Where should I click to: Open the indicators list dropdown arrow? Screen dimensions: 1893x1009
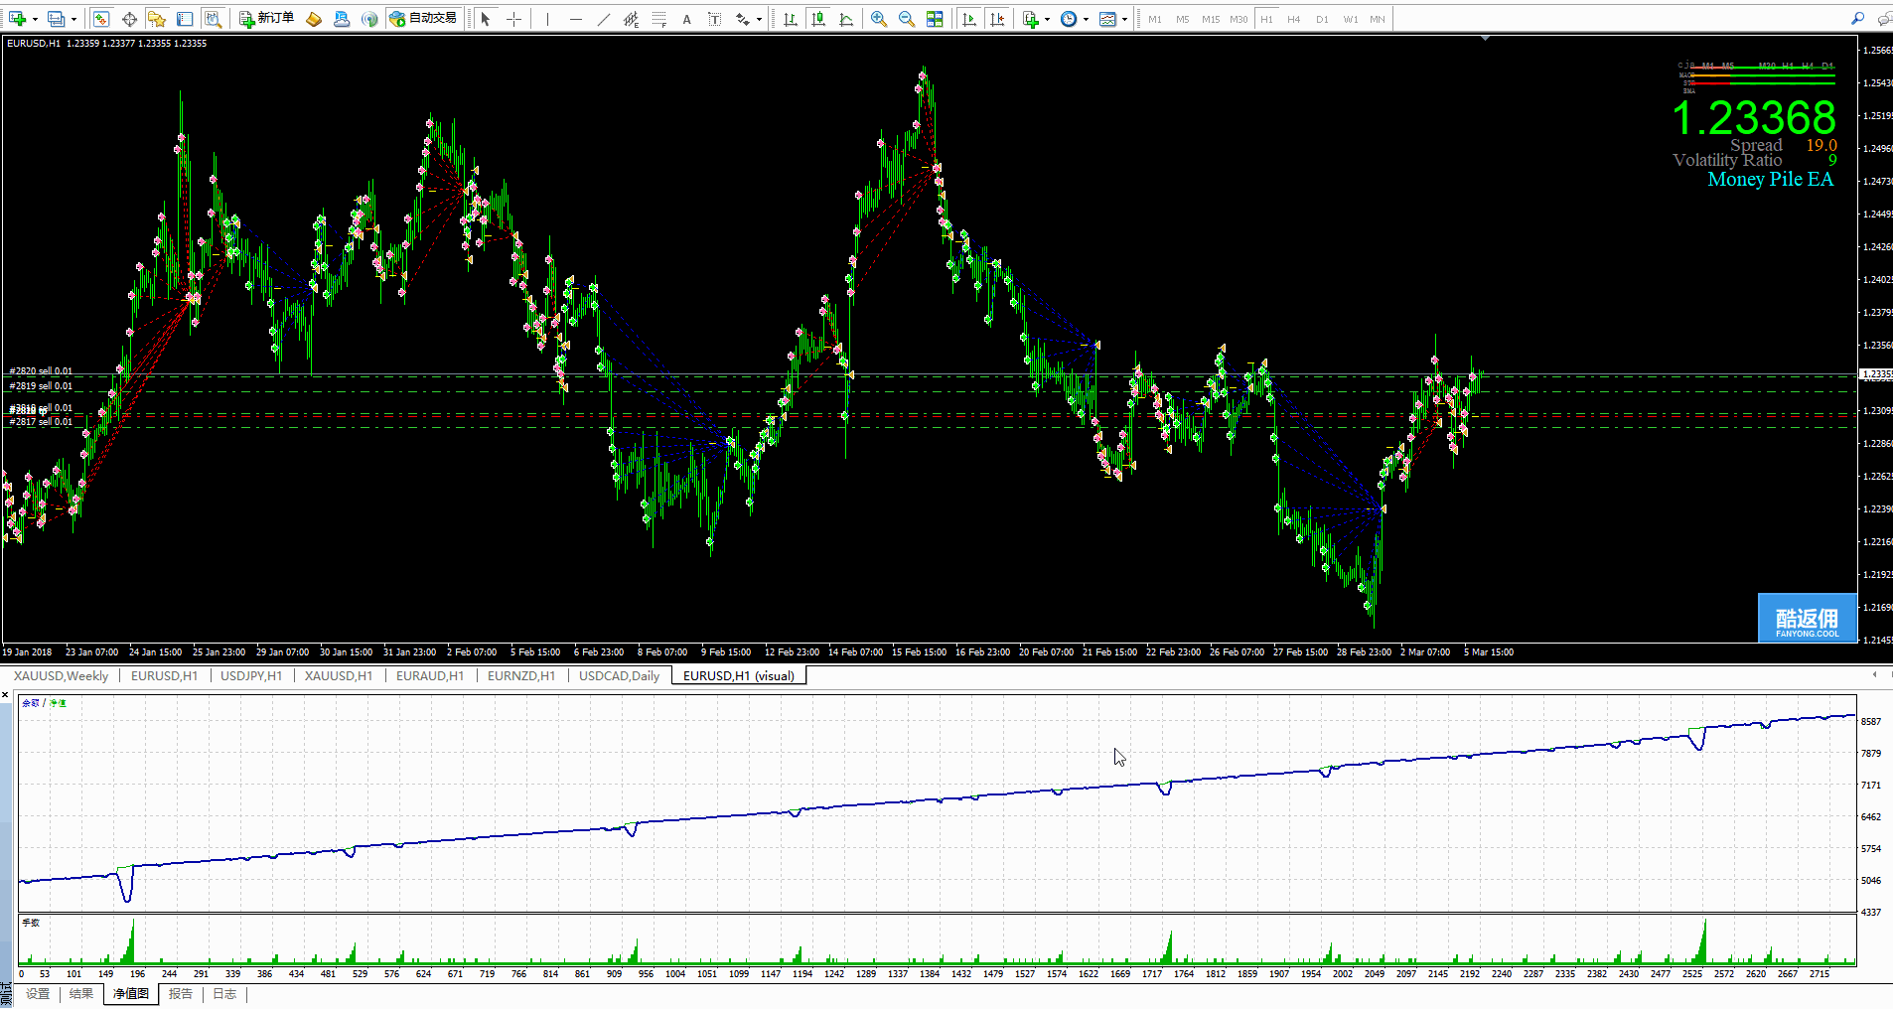click(x=1047, y=19)
